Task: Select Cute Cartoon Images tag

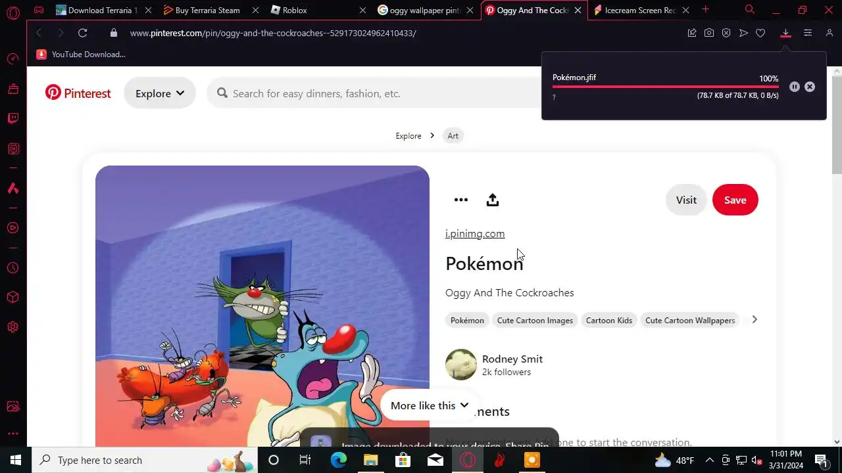Action: point(535,320)
